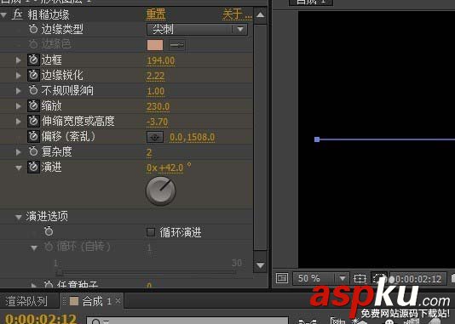The width and height of the screenshot is (455, 324).
Task: Click the offset point crosshair button
Action: tap(155, 137)
